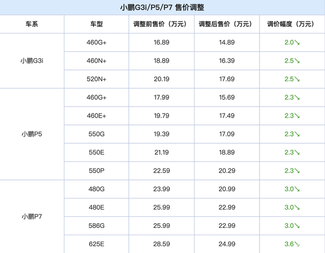Select the 小鹏P5 series cell

tap(32, 134)
